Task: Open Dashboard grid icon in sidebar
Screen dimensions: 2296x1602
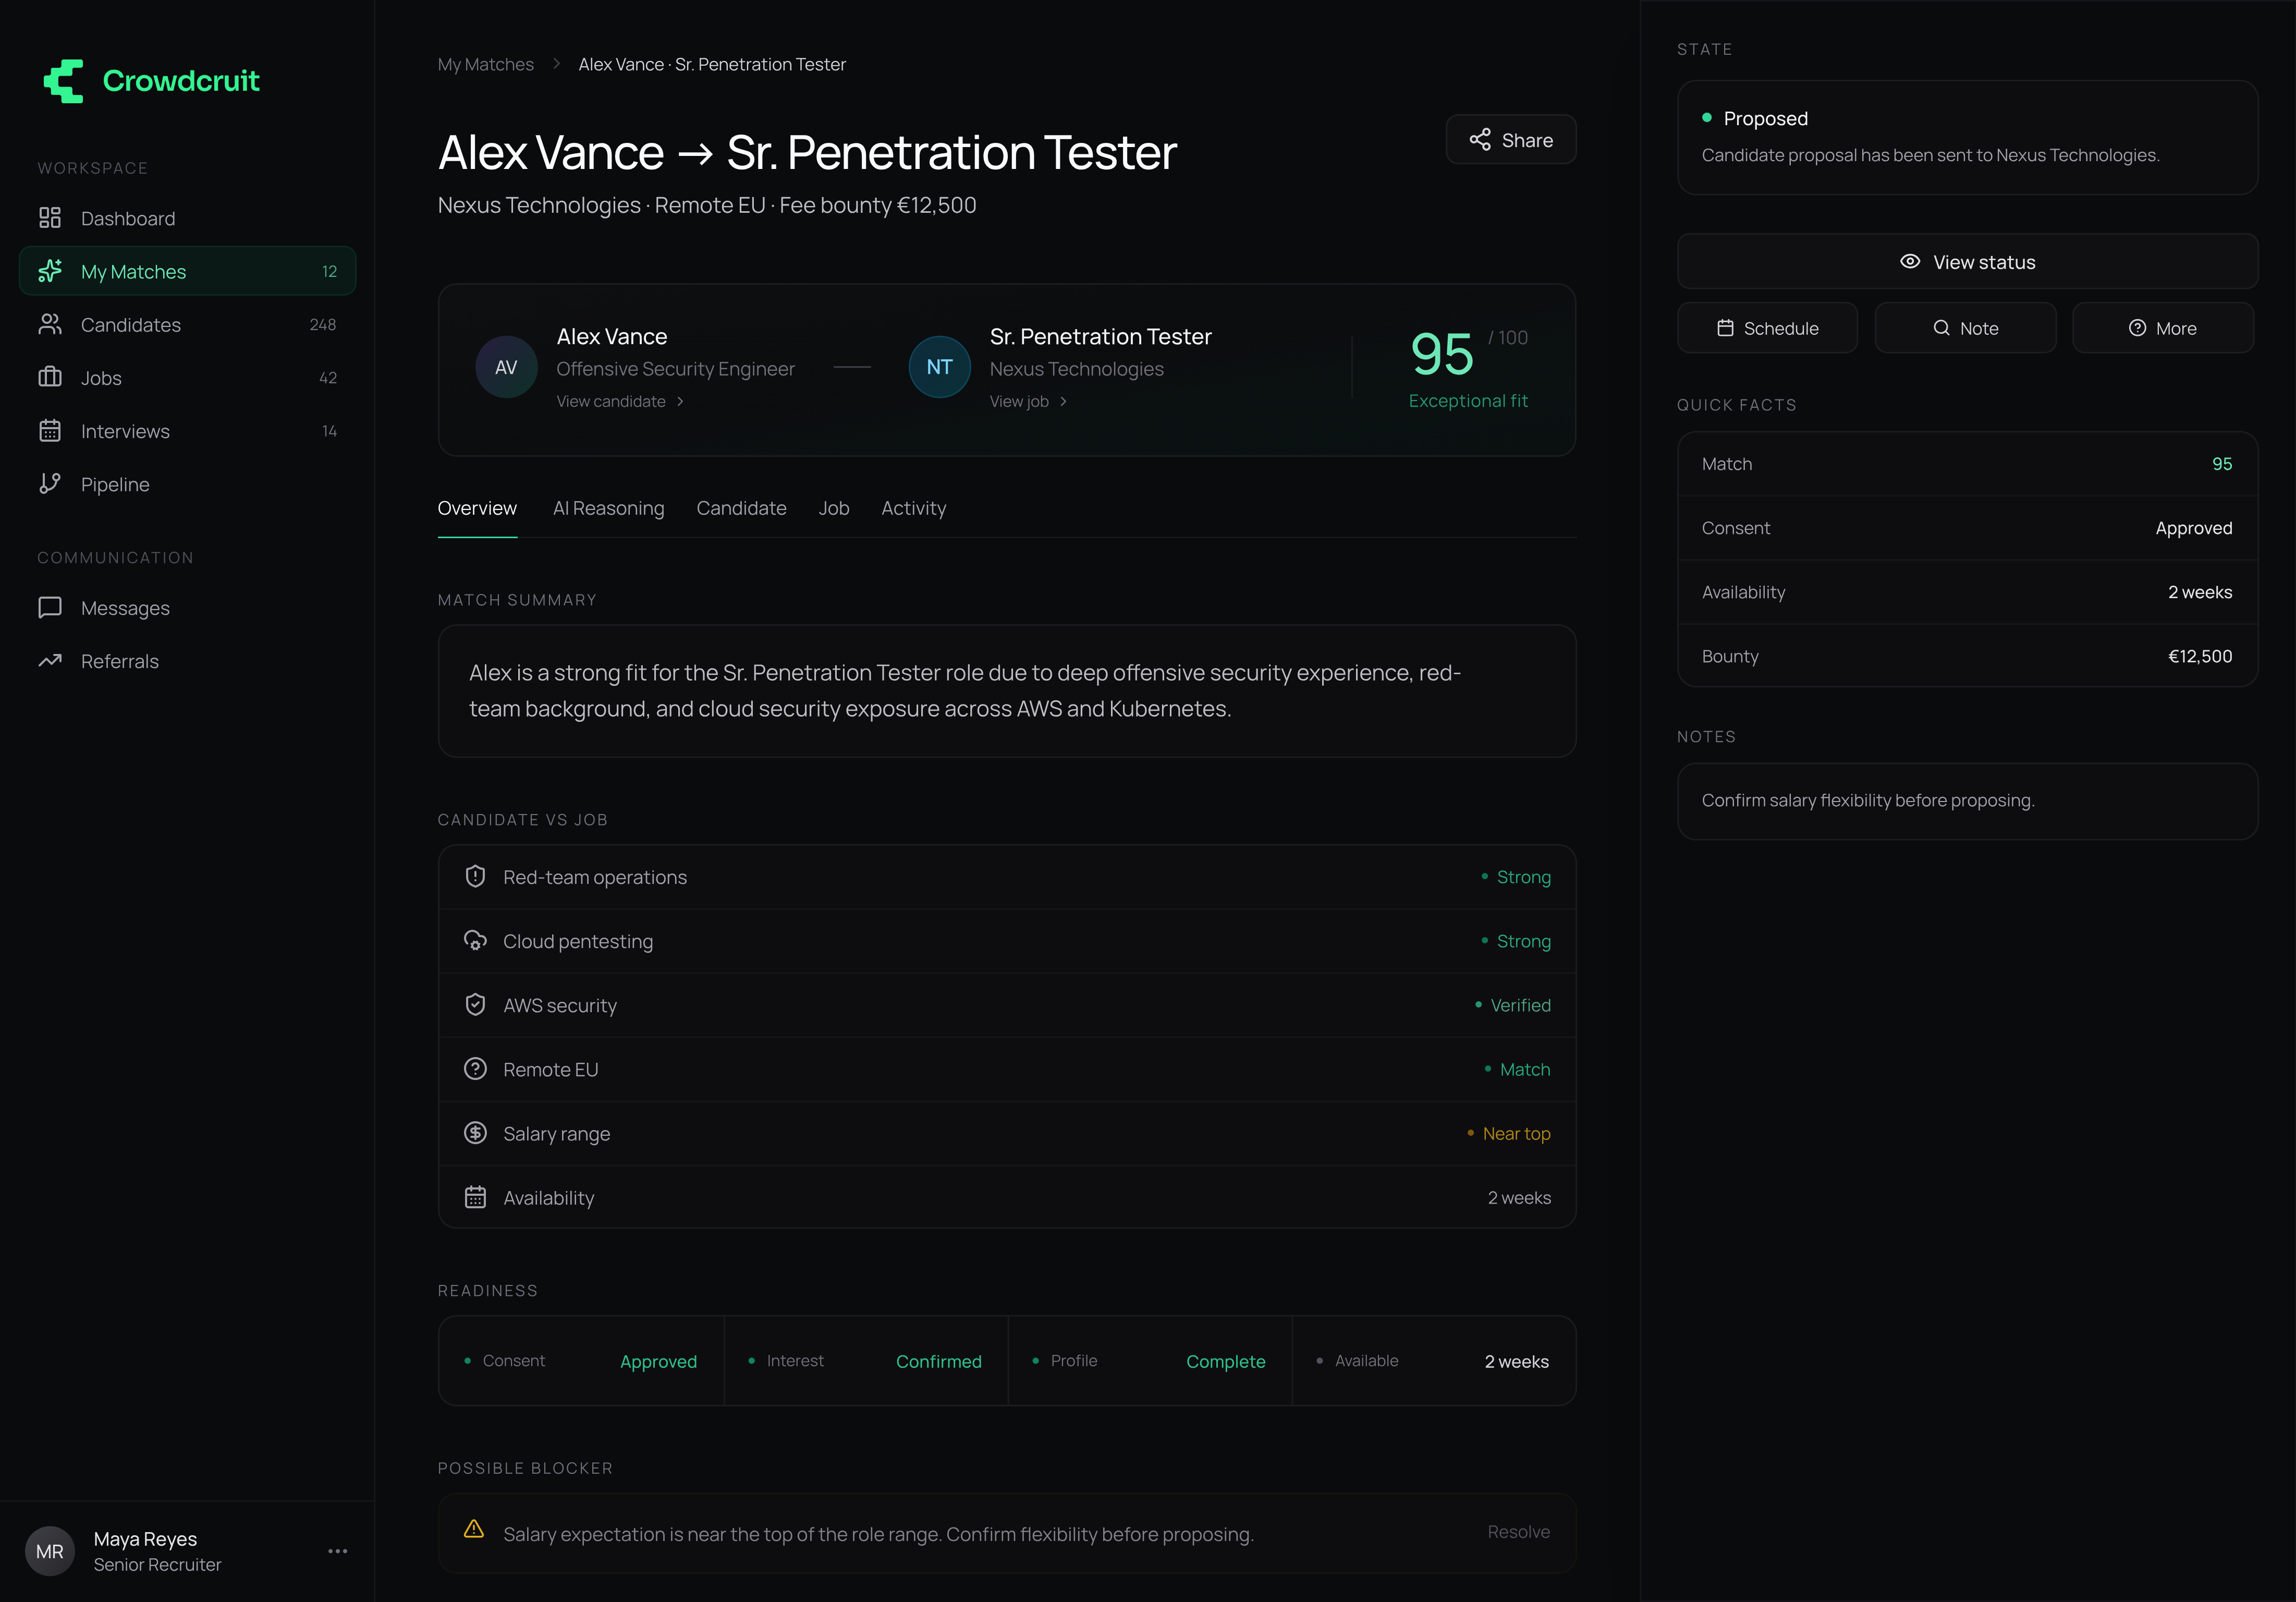Action: click(x=50, y=218)
